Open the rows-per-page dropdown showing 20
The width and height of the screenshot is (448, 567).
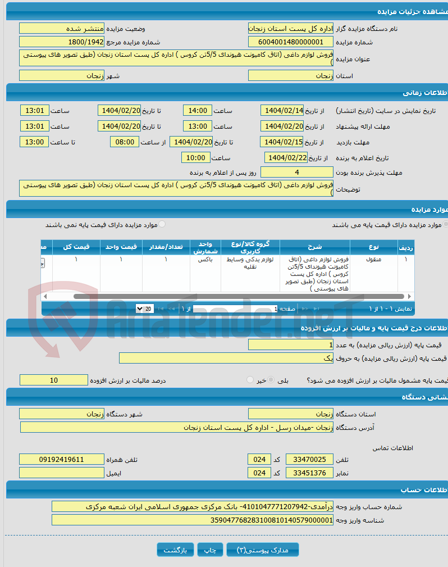pos(145,309)
